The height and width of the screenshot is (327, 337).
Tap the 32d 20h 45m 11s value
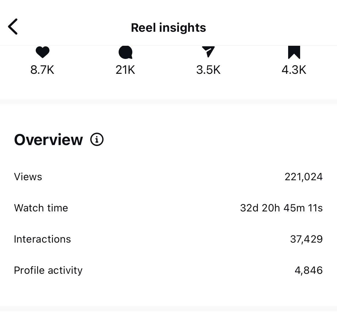click(x=281, y=208)
